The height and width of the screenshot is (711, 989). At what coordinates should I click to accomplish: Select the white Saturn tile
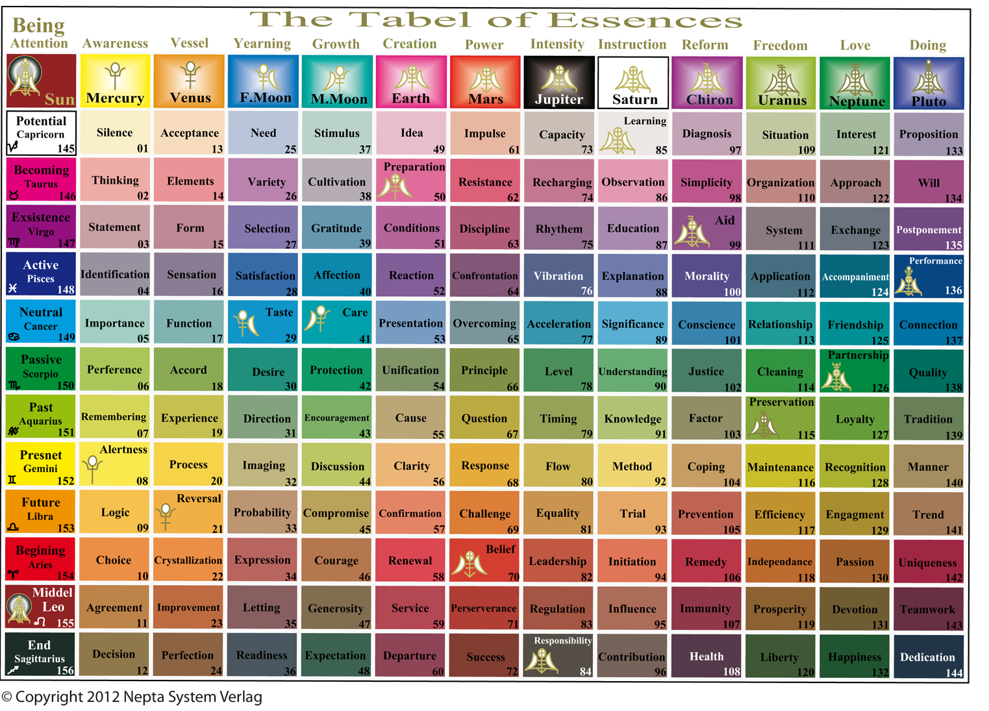point(633,82)
